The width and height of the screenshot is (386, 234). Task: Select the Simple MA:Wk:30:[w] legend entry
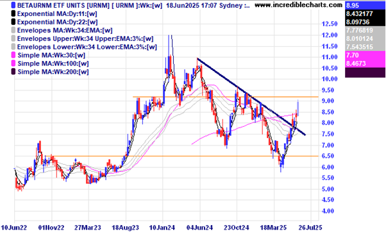coord(51,55)
